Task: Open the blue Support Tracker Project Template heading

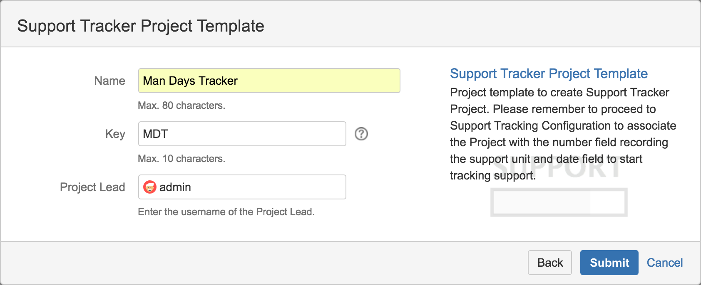Action: 549,74
